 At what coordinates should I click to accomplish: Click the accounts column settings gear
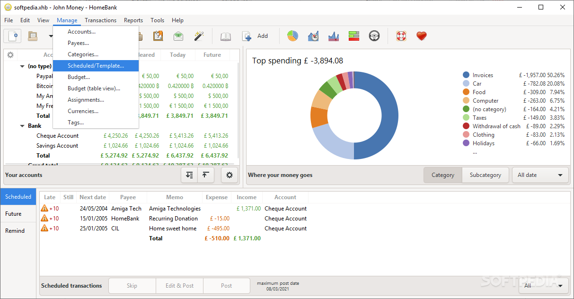coord(10,55)
